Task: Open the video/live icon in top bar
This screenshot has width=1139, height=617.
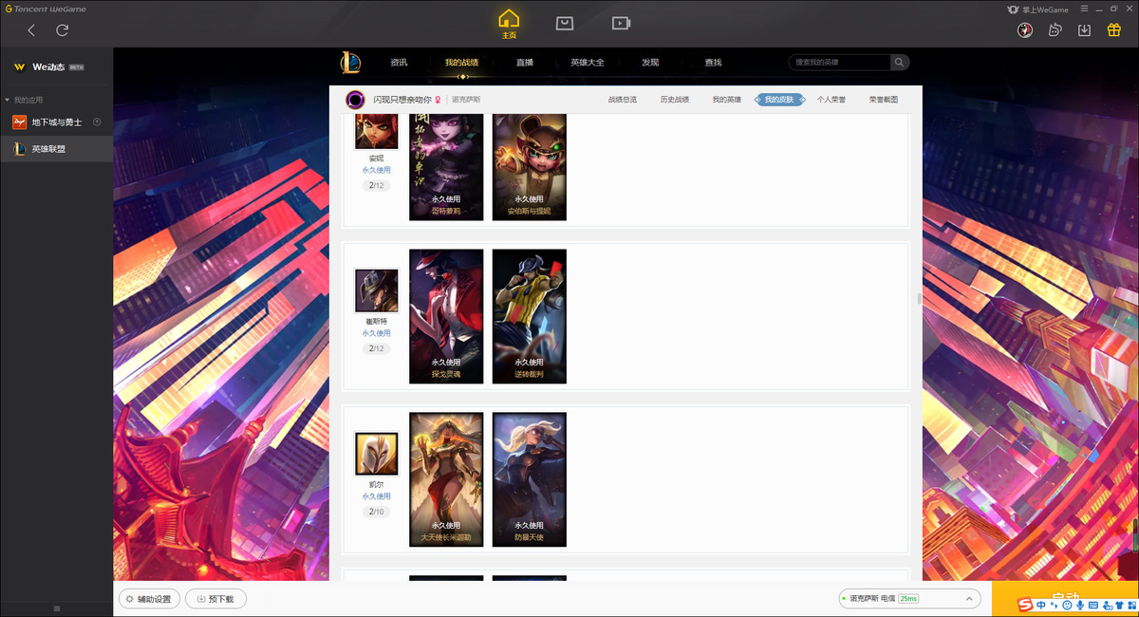Action: (x=621, y=23)
